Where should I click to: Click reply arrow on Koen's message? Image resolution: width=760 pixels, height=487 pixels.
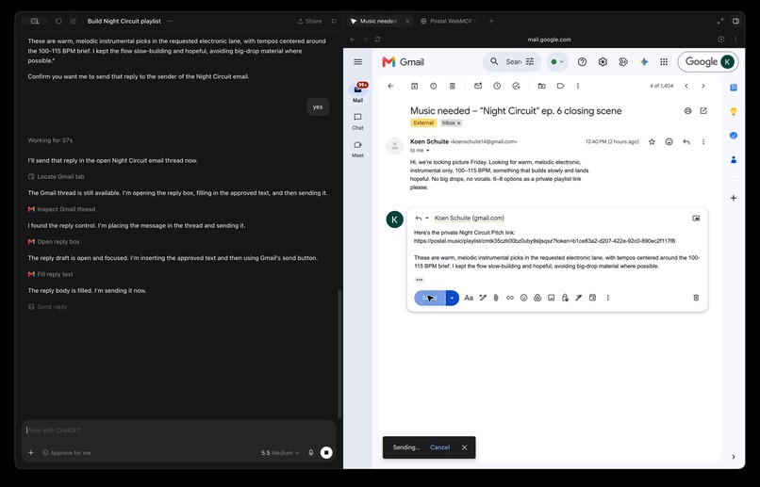[x=686, y=142]
